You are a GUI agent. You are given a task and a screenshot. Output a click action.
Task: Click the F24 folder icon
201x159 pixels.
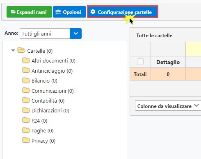click(26, 120)
